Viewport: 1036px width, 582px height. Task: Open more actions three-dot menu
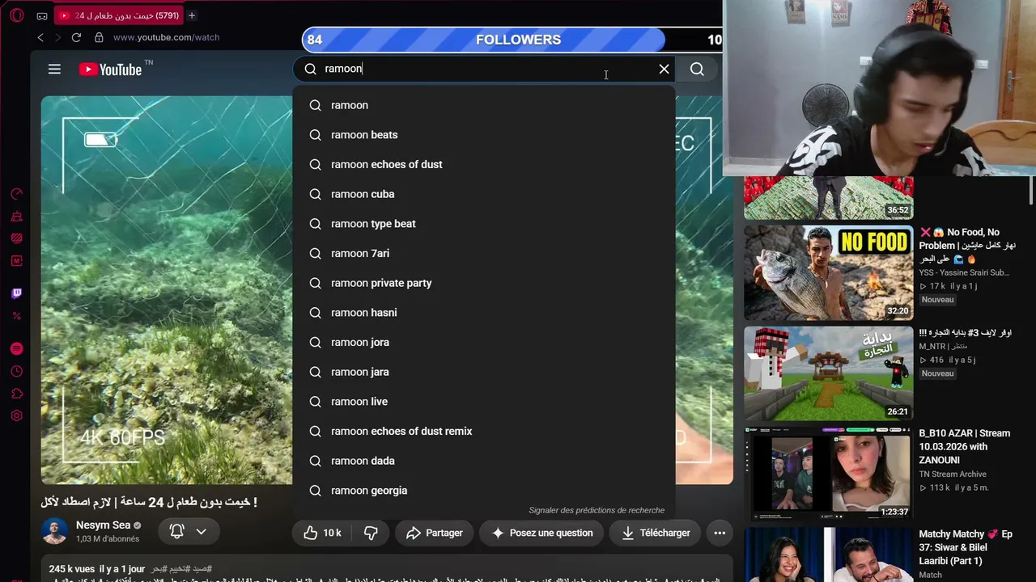tap(720, 533)
